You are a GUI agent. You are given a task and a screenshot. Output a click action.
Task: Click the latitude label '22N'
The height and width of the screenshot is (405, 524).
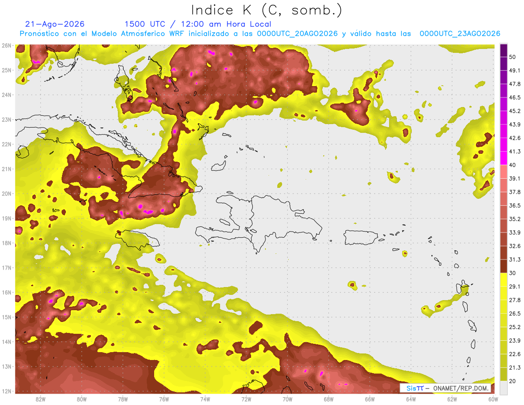click(x=7, y=144)
